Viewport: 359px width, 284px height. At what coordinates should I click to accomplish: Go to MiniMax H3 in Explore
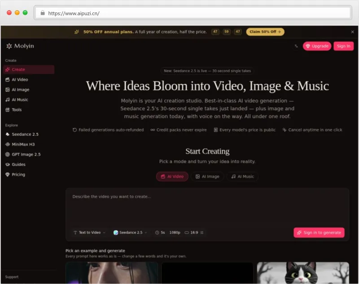(29, 144)
